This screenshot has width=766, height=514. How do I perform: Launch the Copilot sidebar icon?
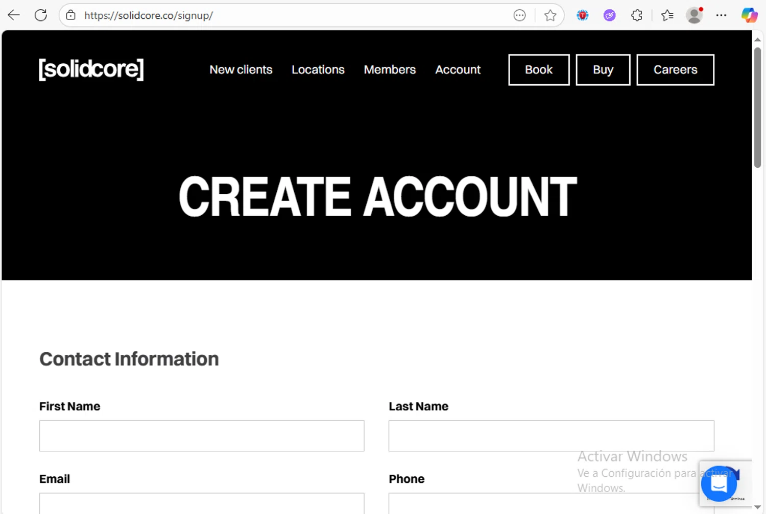coord(749,15)
